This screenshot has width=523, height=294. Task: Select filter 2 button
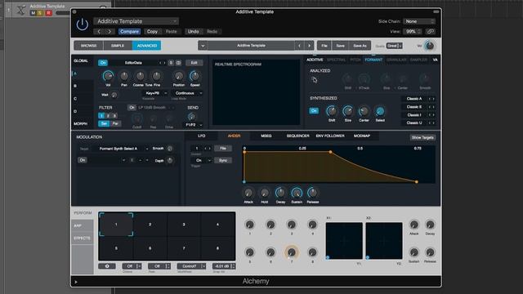click(108, 116)
